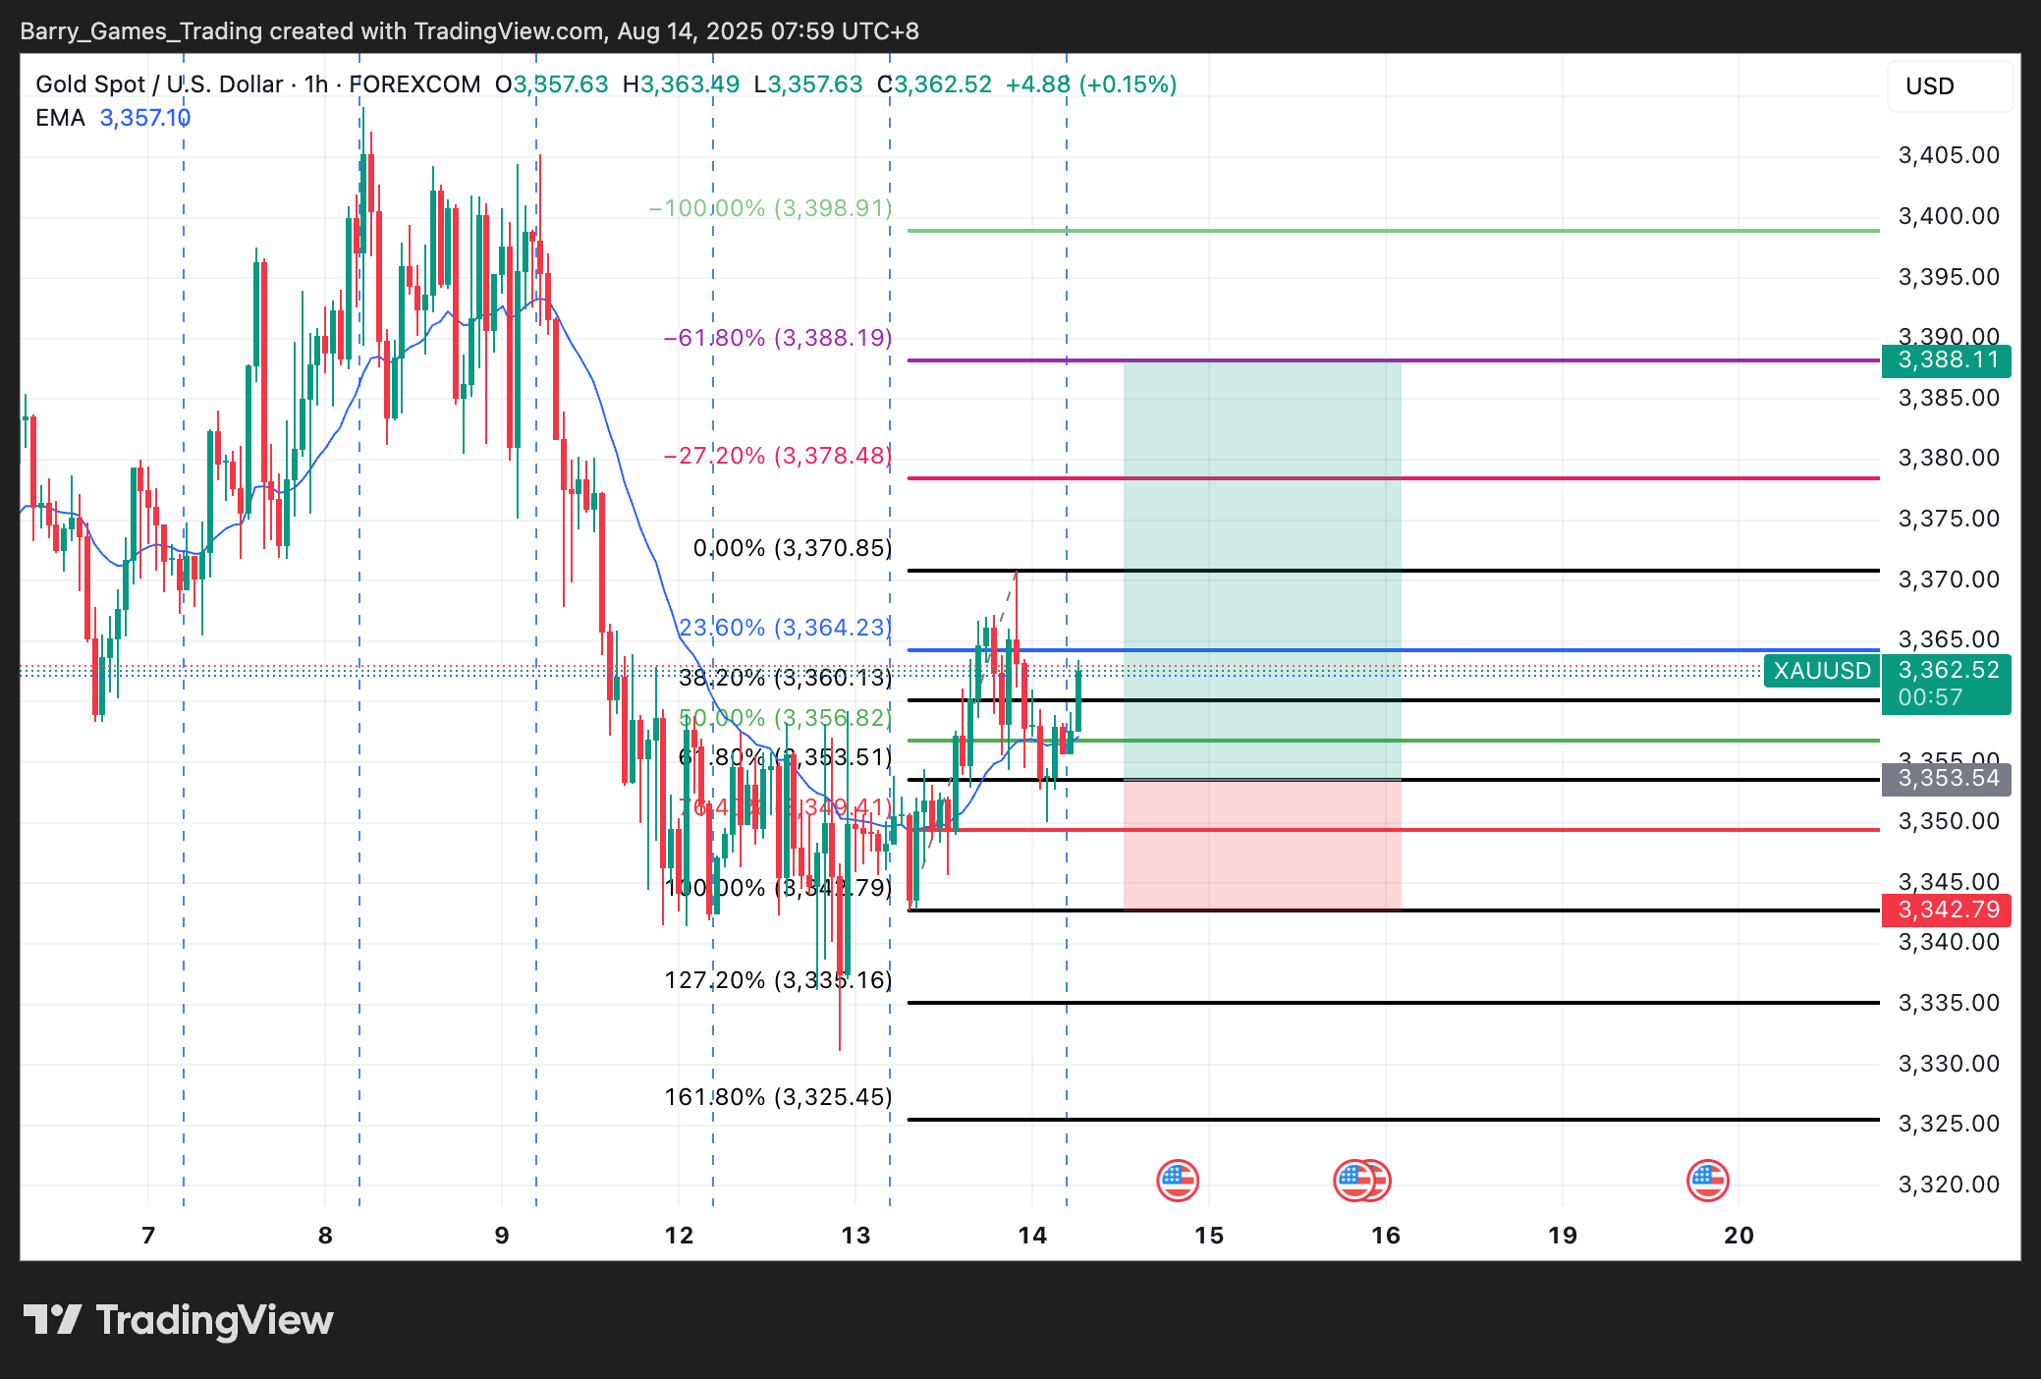Click the gray 3,353.54 entry price tag
2041x1379 pixels.
(1946, 779)
